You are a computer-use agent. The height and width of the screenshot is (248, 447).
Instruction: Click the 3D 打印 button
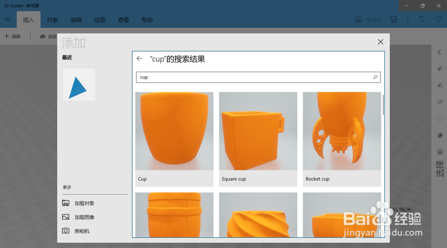pos(368,20)
